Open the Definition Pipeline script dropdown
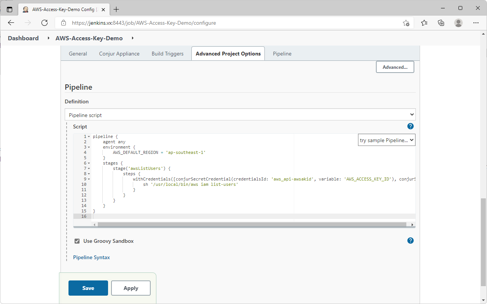Image resolution: width=487 pixels, height=304 pixels. tap(240, 115)
